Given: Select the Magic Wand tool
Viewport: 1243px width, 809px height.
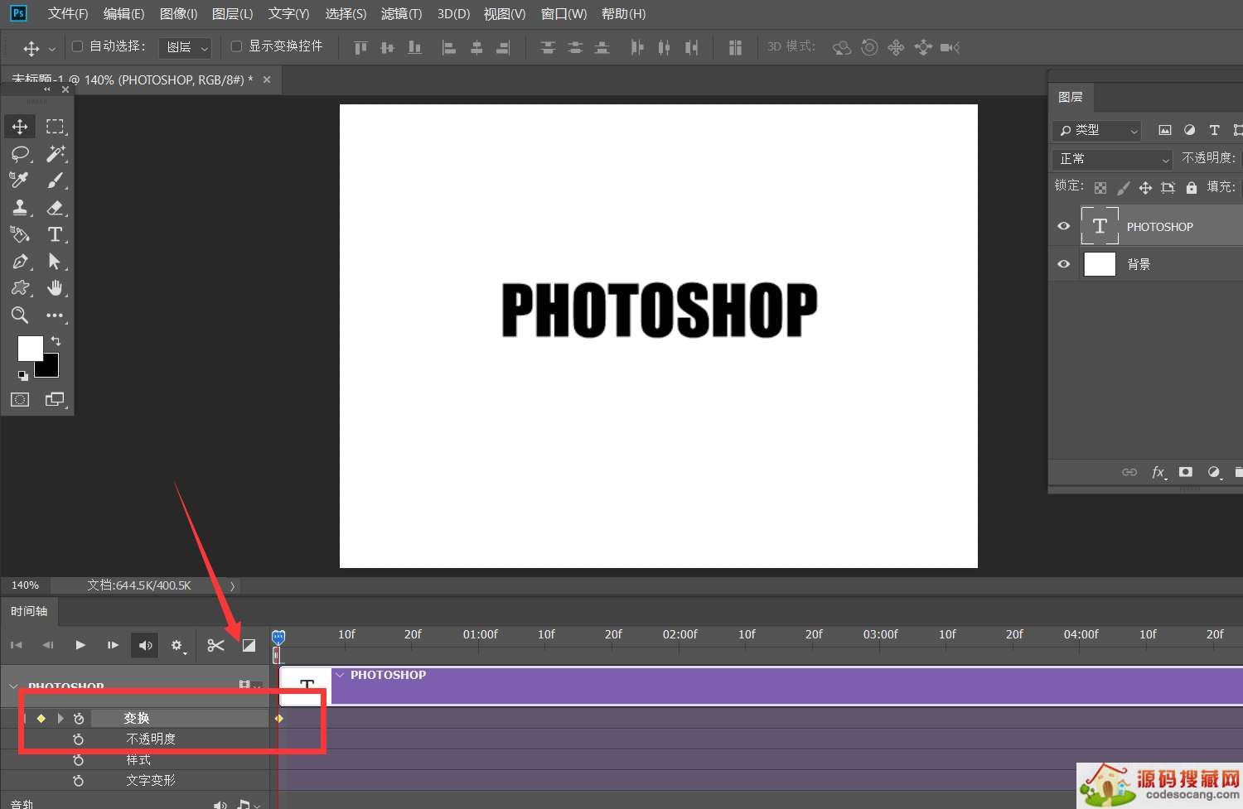Looking at the screenshot, I should (55, 154).
